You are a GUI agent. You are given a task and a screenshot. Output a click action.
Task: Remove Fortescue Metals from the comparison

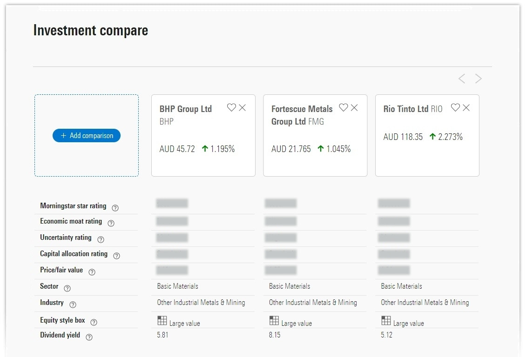tap(354, 107)
